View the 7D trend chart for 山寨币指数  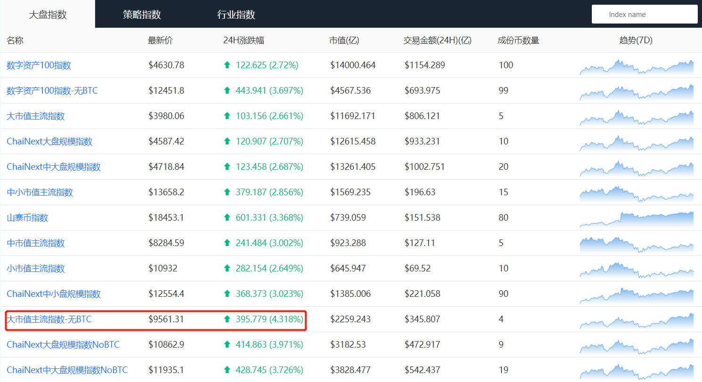[x=637, y=219]
